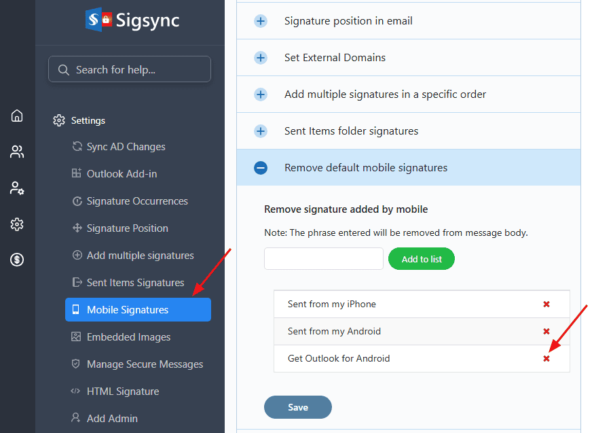Select Outlook Add-in menu item
Image resolution: width=594 pixels, height=433 pixels.
(122, 174)
